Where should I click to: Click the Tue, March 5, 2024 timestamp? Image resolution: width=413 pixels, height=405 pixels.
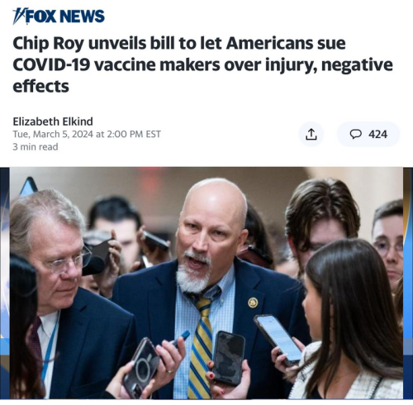(87, 134)
